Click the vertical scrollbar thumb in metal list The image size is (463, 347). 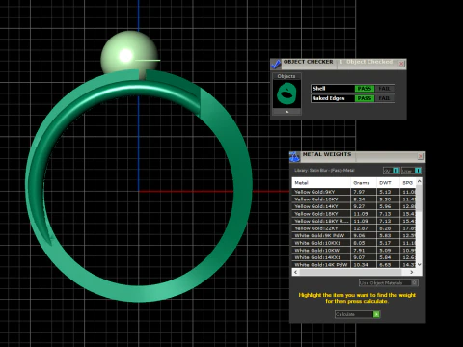click(420, 200)
